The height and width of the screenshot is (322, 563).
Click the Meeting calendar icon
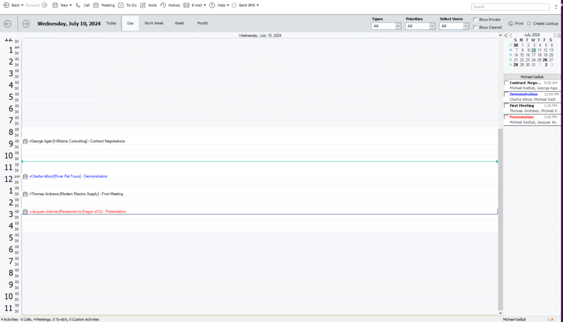click(x=96, y=5)
